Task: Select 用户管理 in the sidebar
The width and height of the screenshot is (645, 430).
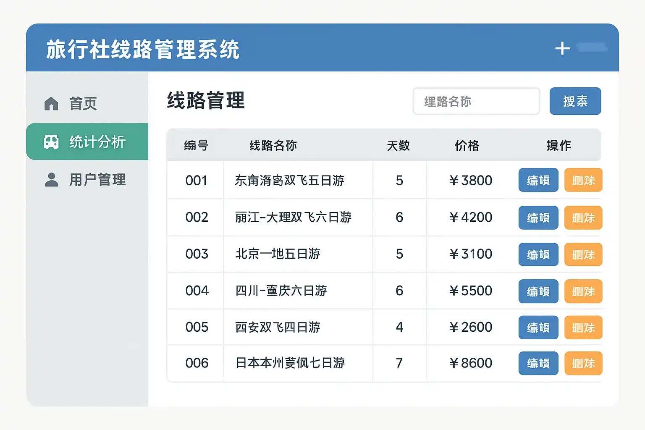Action: (97, 180)
